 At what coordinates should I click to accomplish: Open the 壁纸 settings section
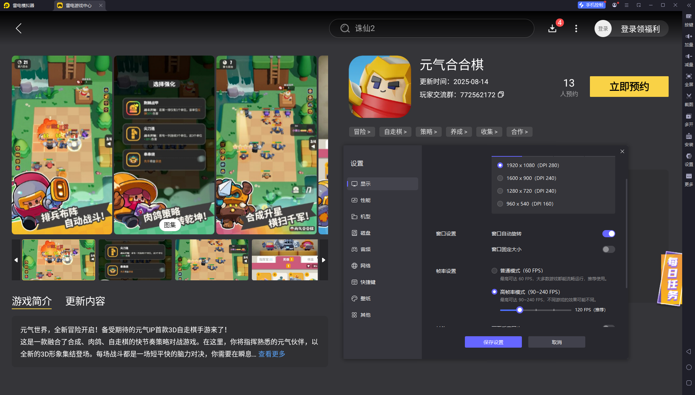(x=365, y=298)
